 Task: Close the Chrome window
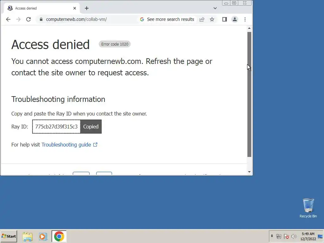coord(245,3)
